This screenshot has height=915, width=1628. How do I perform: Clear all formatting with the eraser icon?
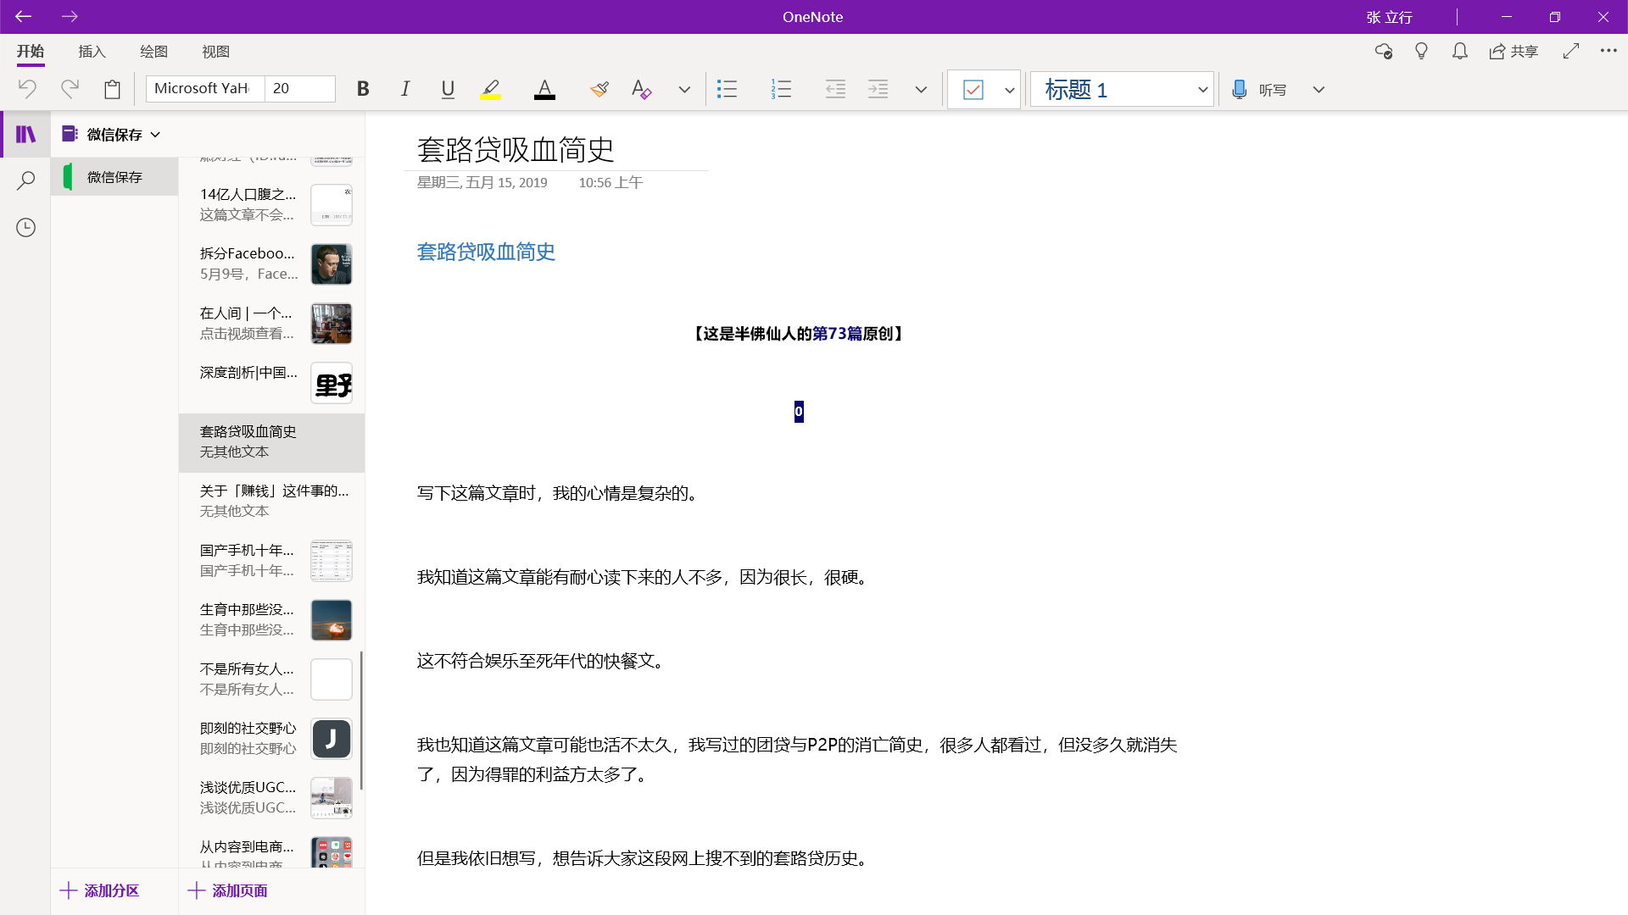point(642,89)
